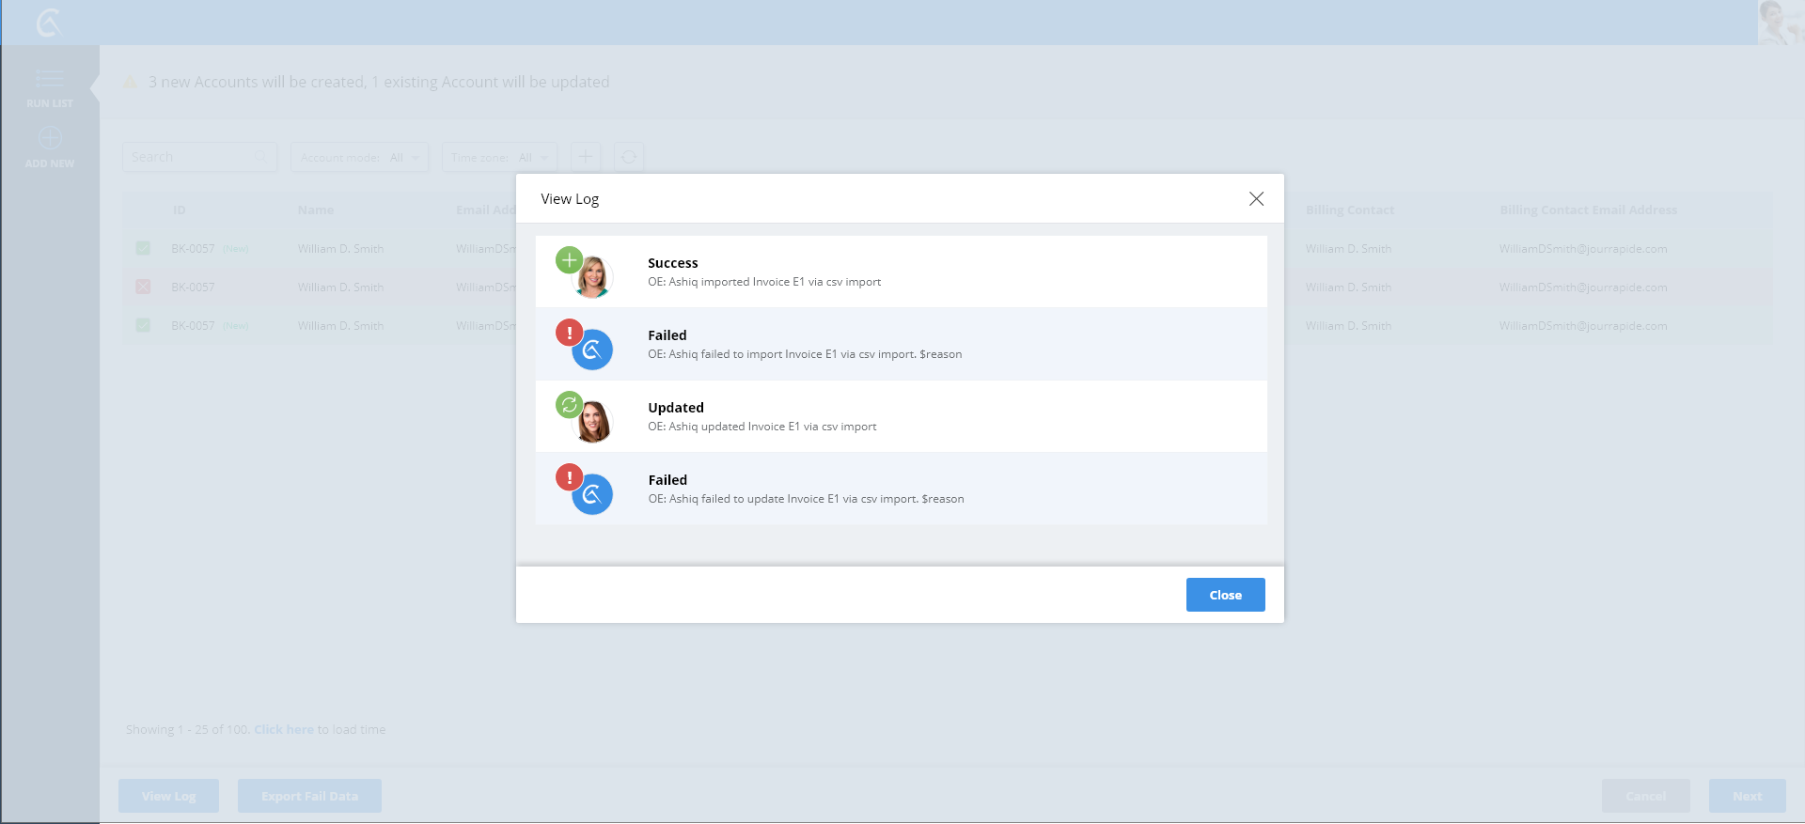Click the blue app logo in first Failed entry
The image size is (1805, 824).
(593, 350)
